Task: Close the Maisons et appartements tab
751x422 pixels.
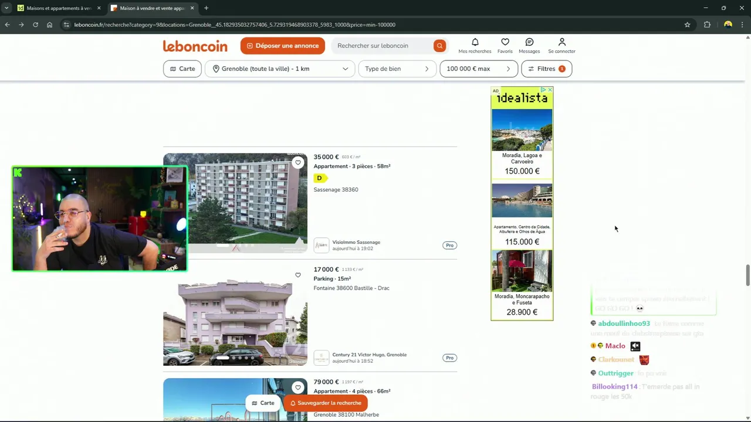Action: (x=99, y=8)
